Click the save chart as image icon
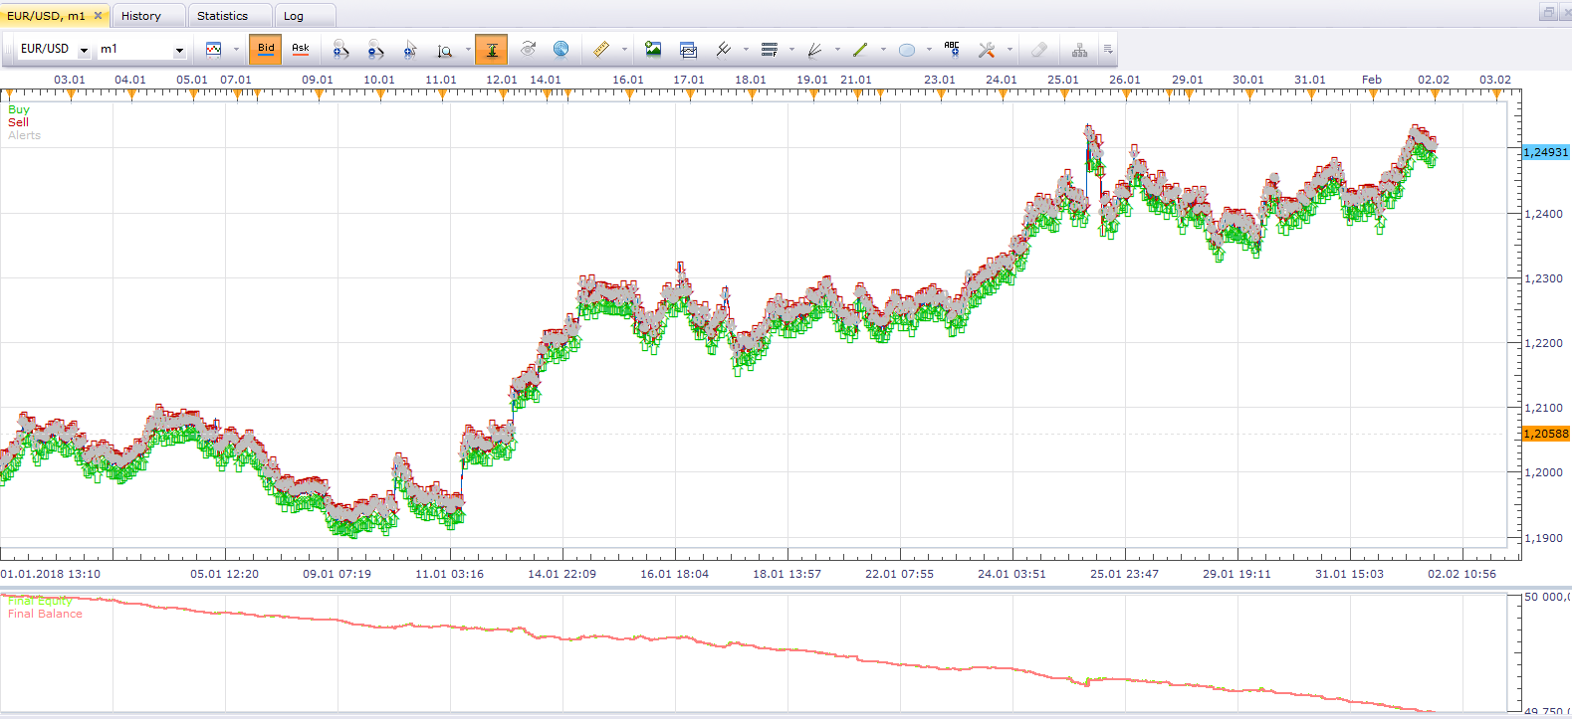1572x719 pixels. [x=653, y=49]
